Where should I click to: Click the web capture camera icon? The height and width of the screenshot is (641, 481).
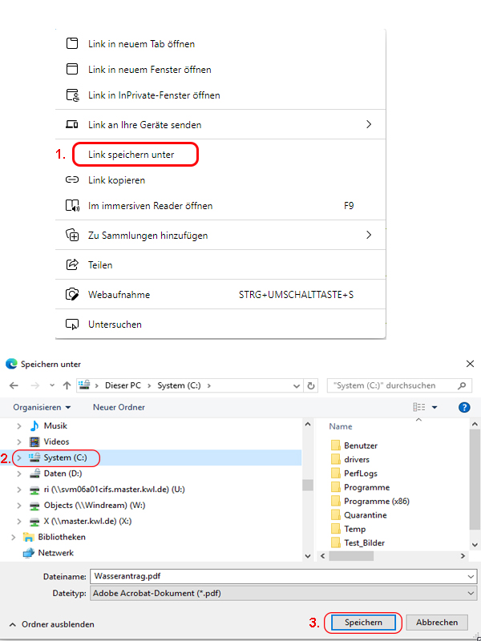[72, 294]
